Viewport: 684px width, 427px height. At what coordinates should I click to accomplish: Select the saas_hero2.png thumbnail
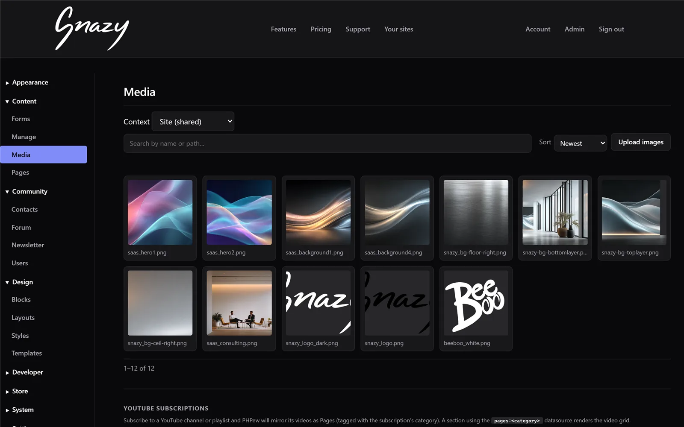pos(239,212)
